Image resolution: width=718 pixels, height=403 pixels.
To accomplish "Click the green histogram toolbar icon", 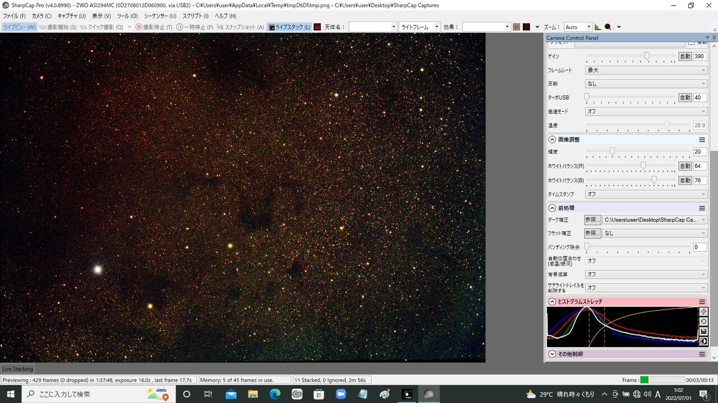I will pos(597,27).
